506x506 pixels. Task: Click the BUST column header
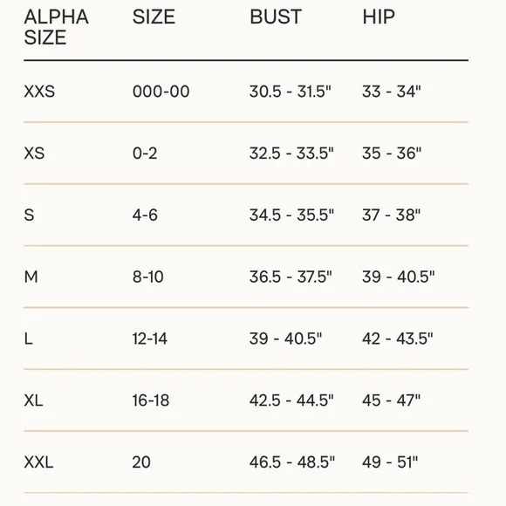coord(276,17)
